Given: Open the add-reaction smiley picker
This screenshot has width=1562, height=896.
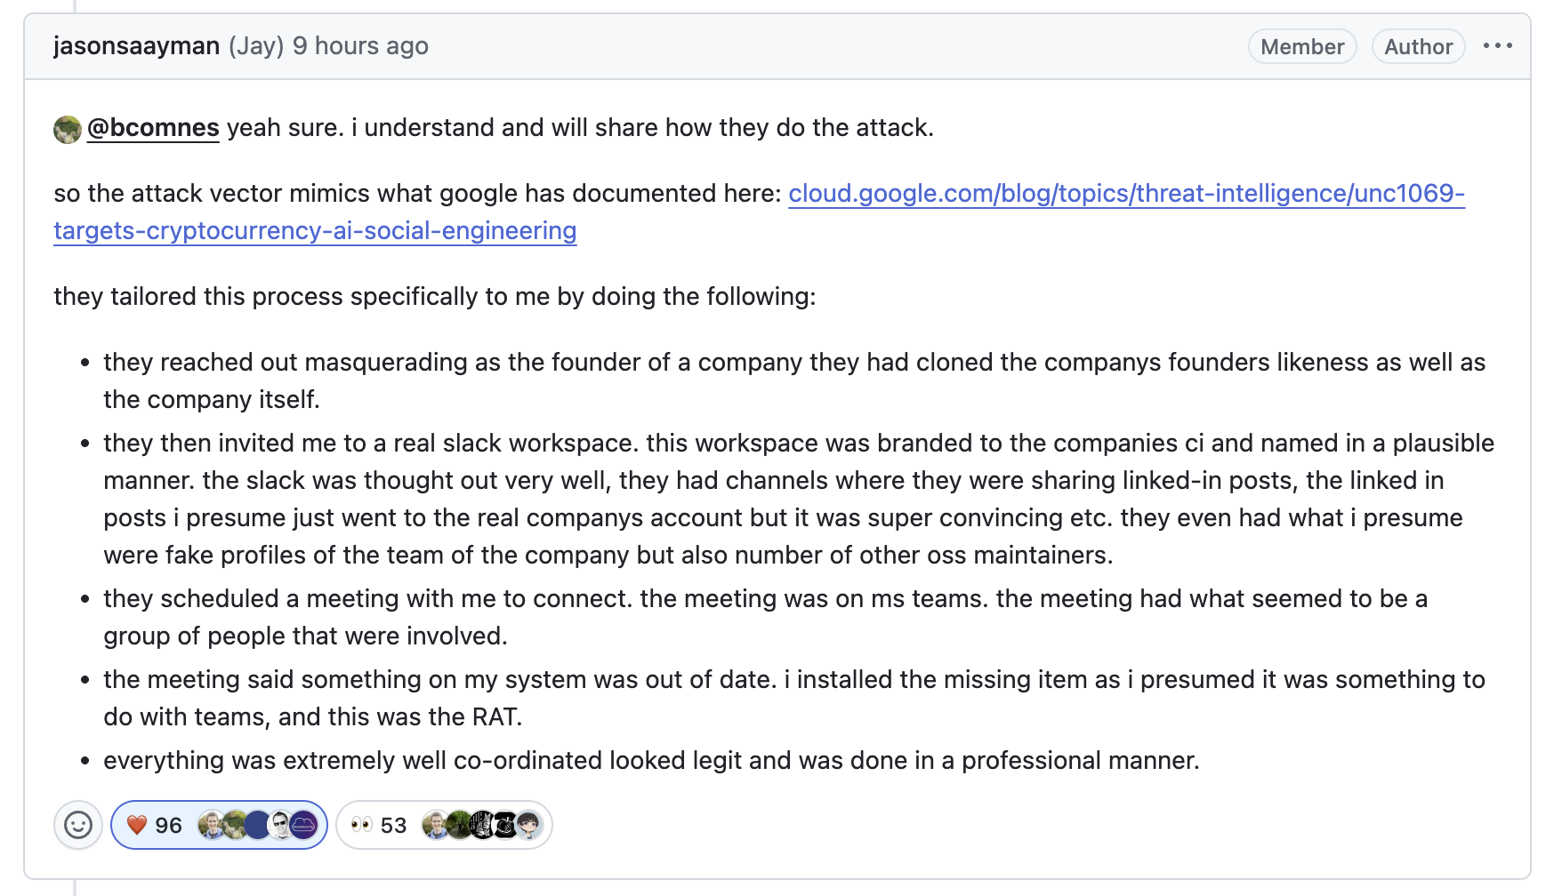Looking at the screenshot, I should [78, 825].
